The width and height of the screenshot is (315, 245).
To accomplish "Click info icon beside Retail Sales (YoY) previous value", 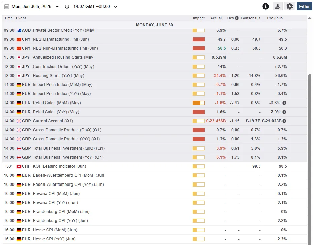I will pyautogui.click(x=284, y=112).
